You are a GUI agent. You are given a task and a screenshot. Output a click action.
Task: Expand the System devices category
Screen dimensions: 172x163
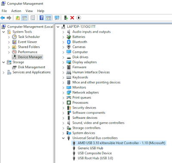[x=63, y=133]
